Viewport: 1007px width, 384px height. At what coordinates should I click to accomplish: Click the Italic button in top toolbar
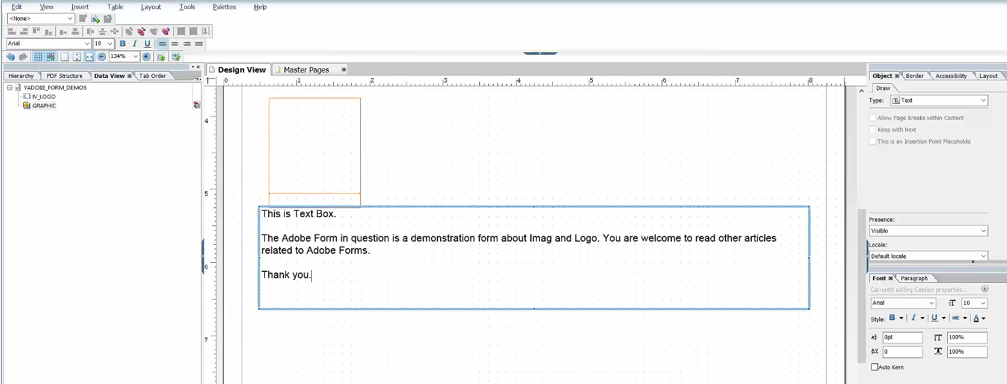coord(135,44)
